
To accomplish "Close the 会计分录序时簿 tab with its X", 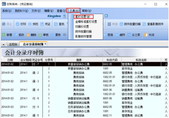I will tap(45, 44).
